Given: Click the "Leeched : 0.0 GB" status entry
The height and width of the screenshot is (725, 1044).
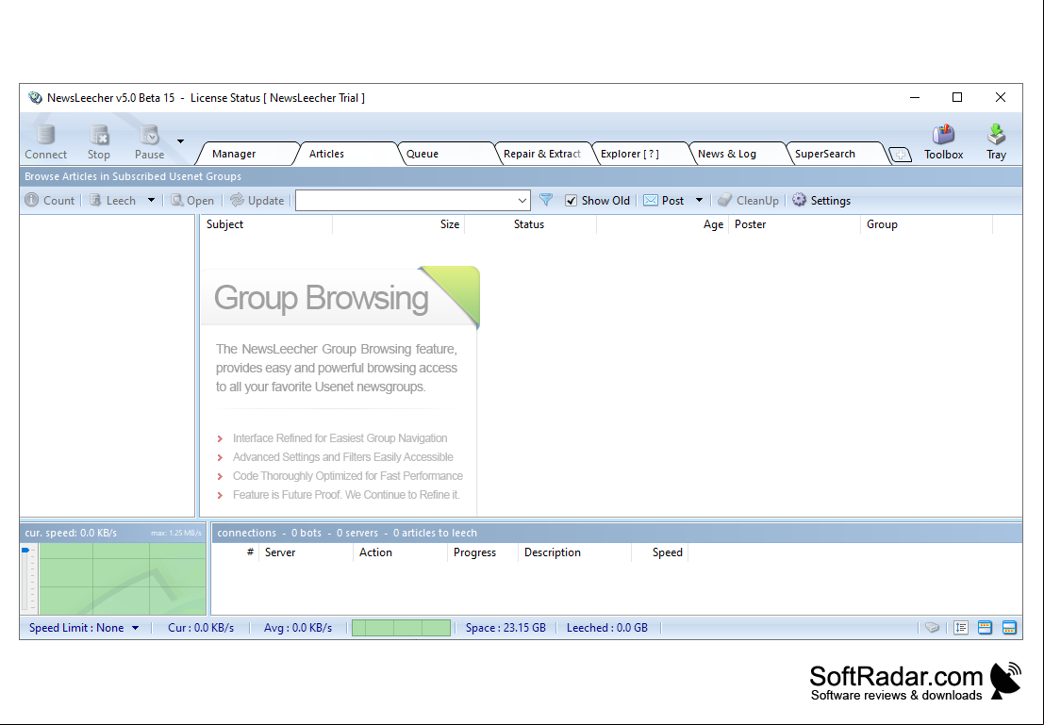Looking at the screenshot, I should tap(607, 628).
